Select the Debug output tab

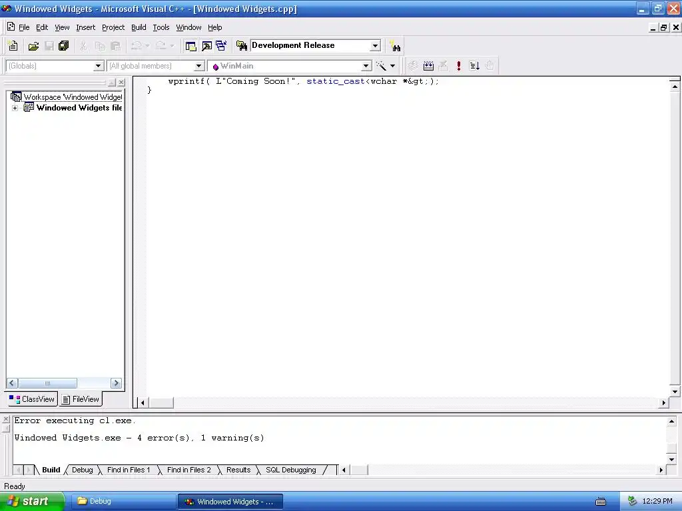(x=82, y=470)
